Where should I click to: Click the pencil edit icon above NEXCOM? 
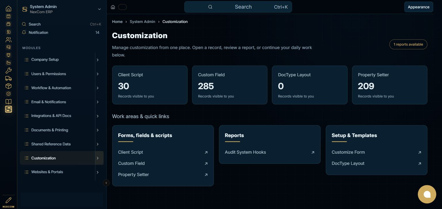pyautogui.click(x=8, y=200)
